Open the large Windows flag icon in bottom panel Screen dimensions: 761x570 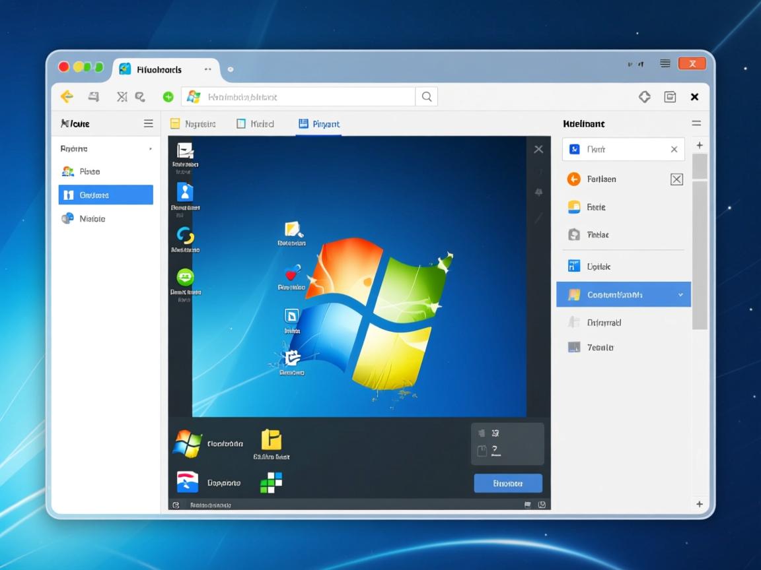pyautogui.click(x=187, y=444)
